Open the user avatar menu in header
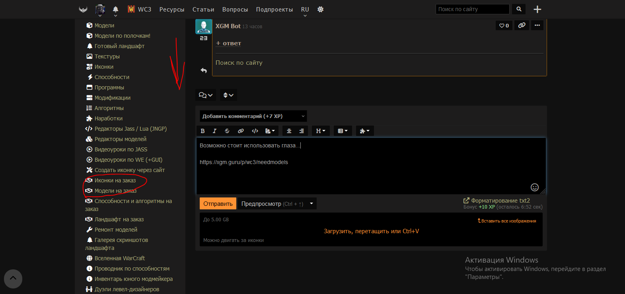The image size is (625, 294). (100, 10)
